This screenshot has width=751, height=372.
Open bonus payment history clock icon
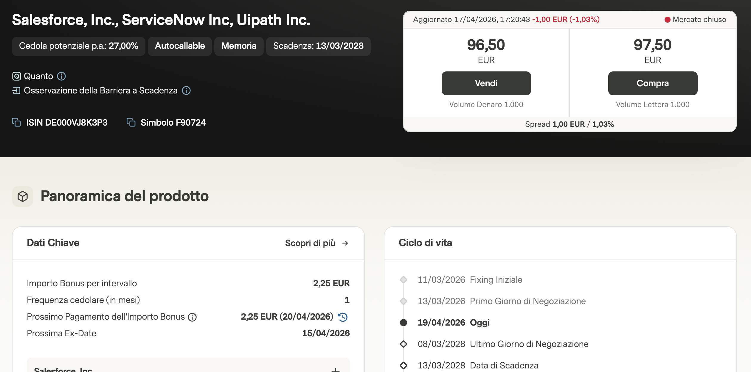coord(343,317)
